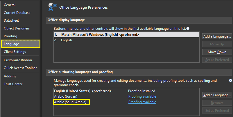The image size is (233, 117).
Task: Open the Proofing category
Action: pyautogui.click(x=10, y=36)
